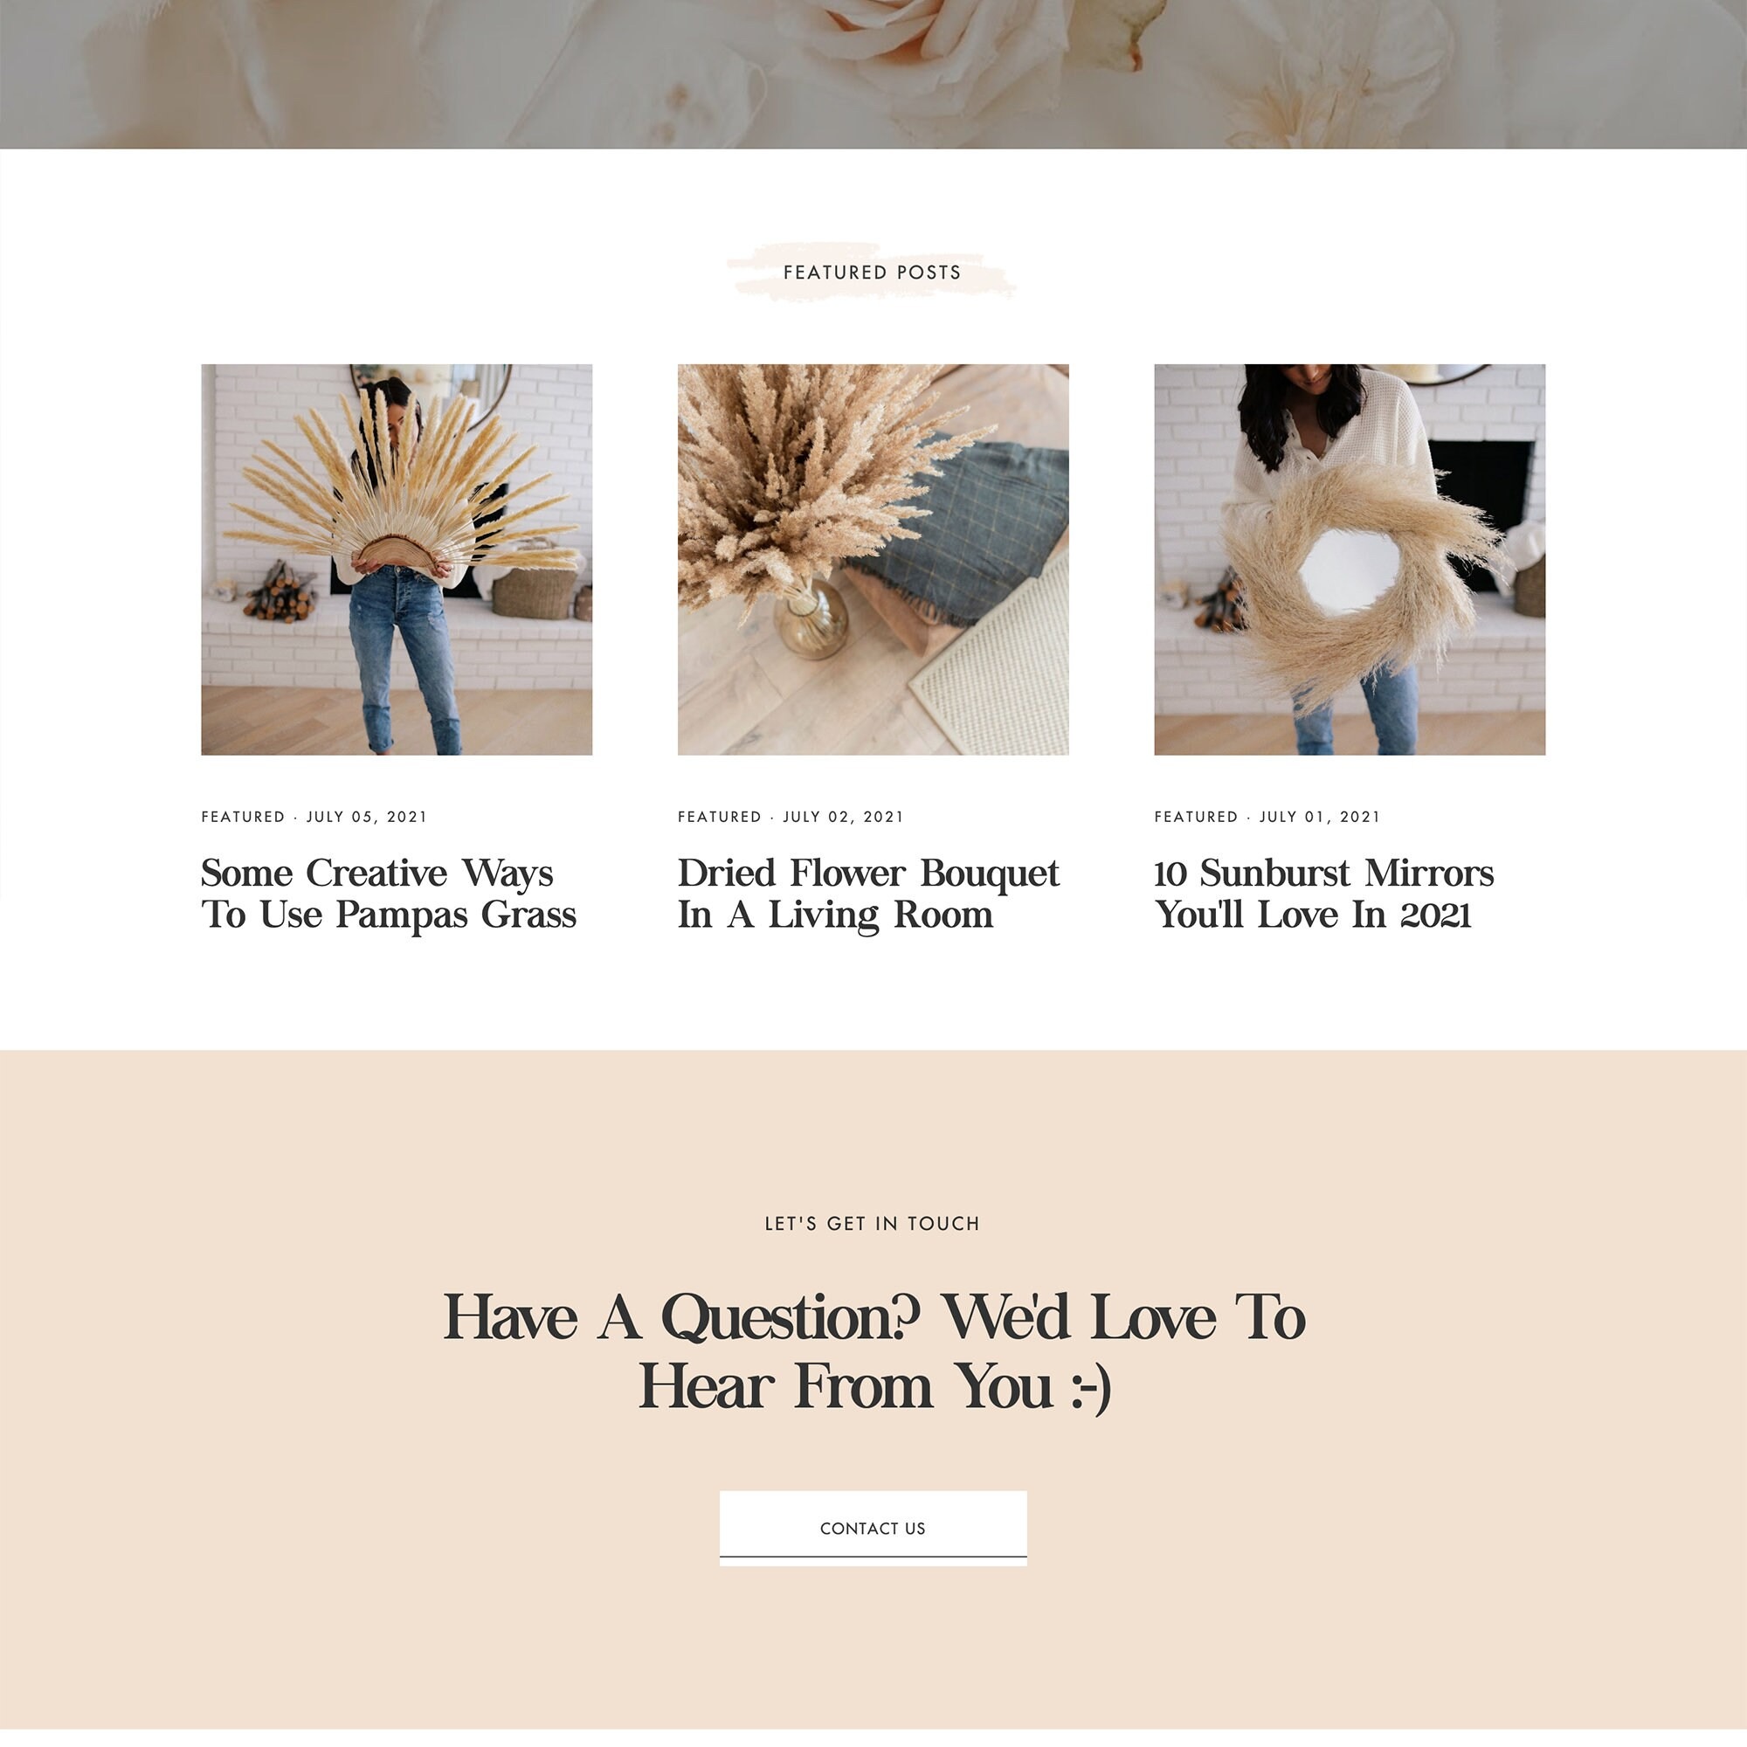The height and width of the screenshot is (1747, 1747).
Task: Select Featured category above July 01 post
Action: (x=1197, y=817)
